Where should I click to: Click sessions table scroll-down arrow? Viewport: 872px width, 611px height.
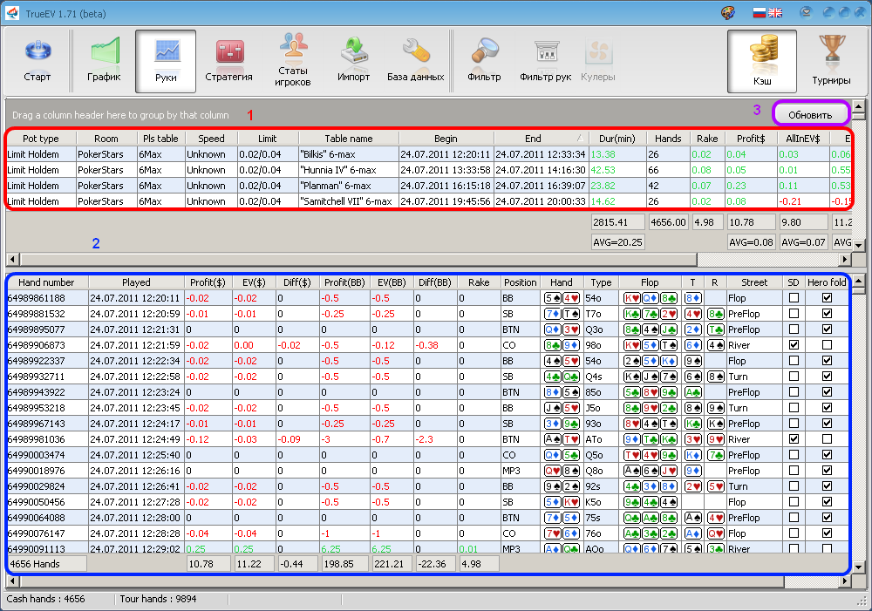coord(859,245)
